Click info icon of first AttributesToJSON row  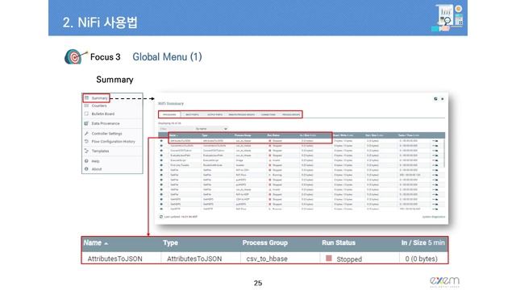pos(161,141)
